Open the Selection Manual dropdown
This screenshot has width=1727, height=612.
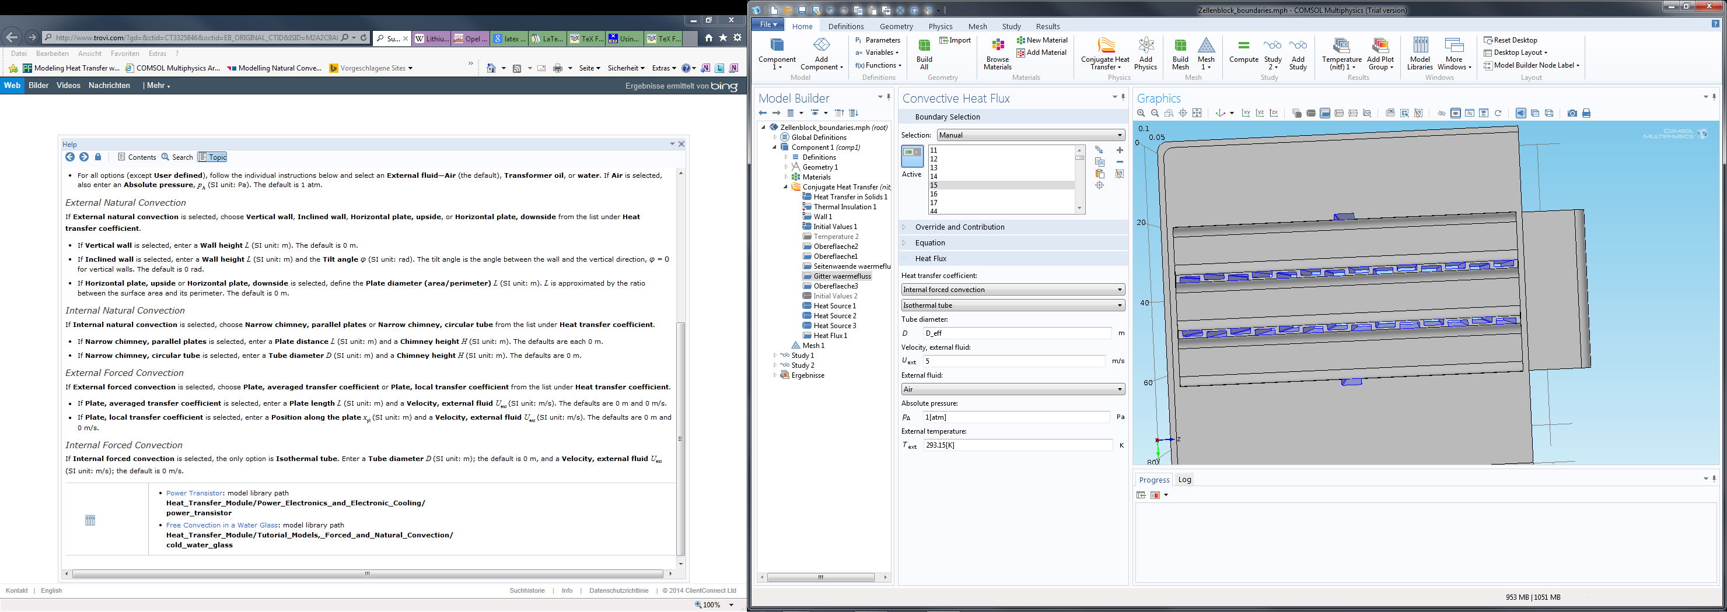click(x=1030, y=135)
